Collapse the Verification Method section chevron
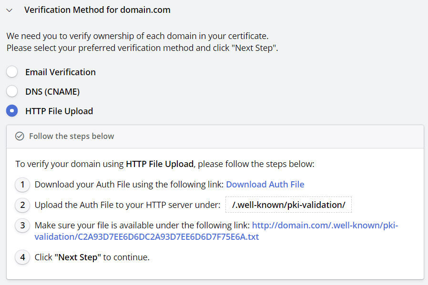The image size is (428, 285). 10,10
